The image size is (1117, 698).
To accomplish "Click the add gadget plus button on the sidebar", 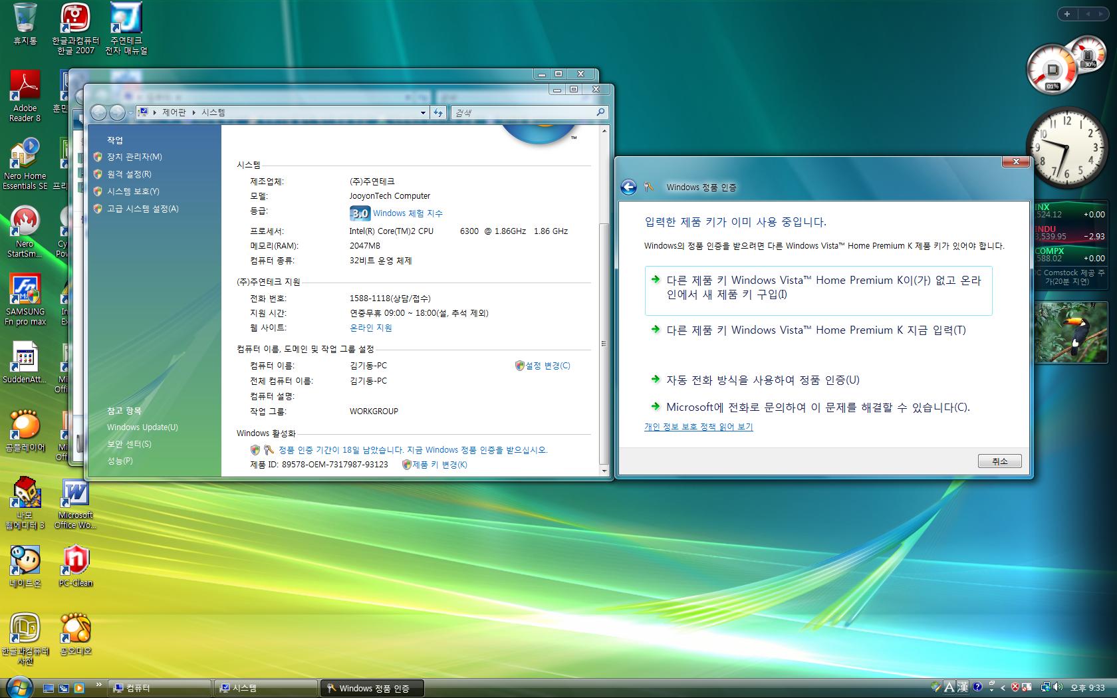I will click(1067, 14).
